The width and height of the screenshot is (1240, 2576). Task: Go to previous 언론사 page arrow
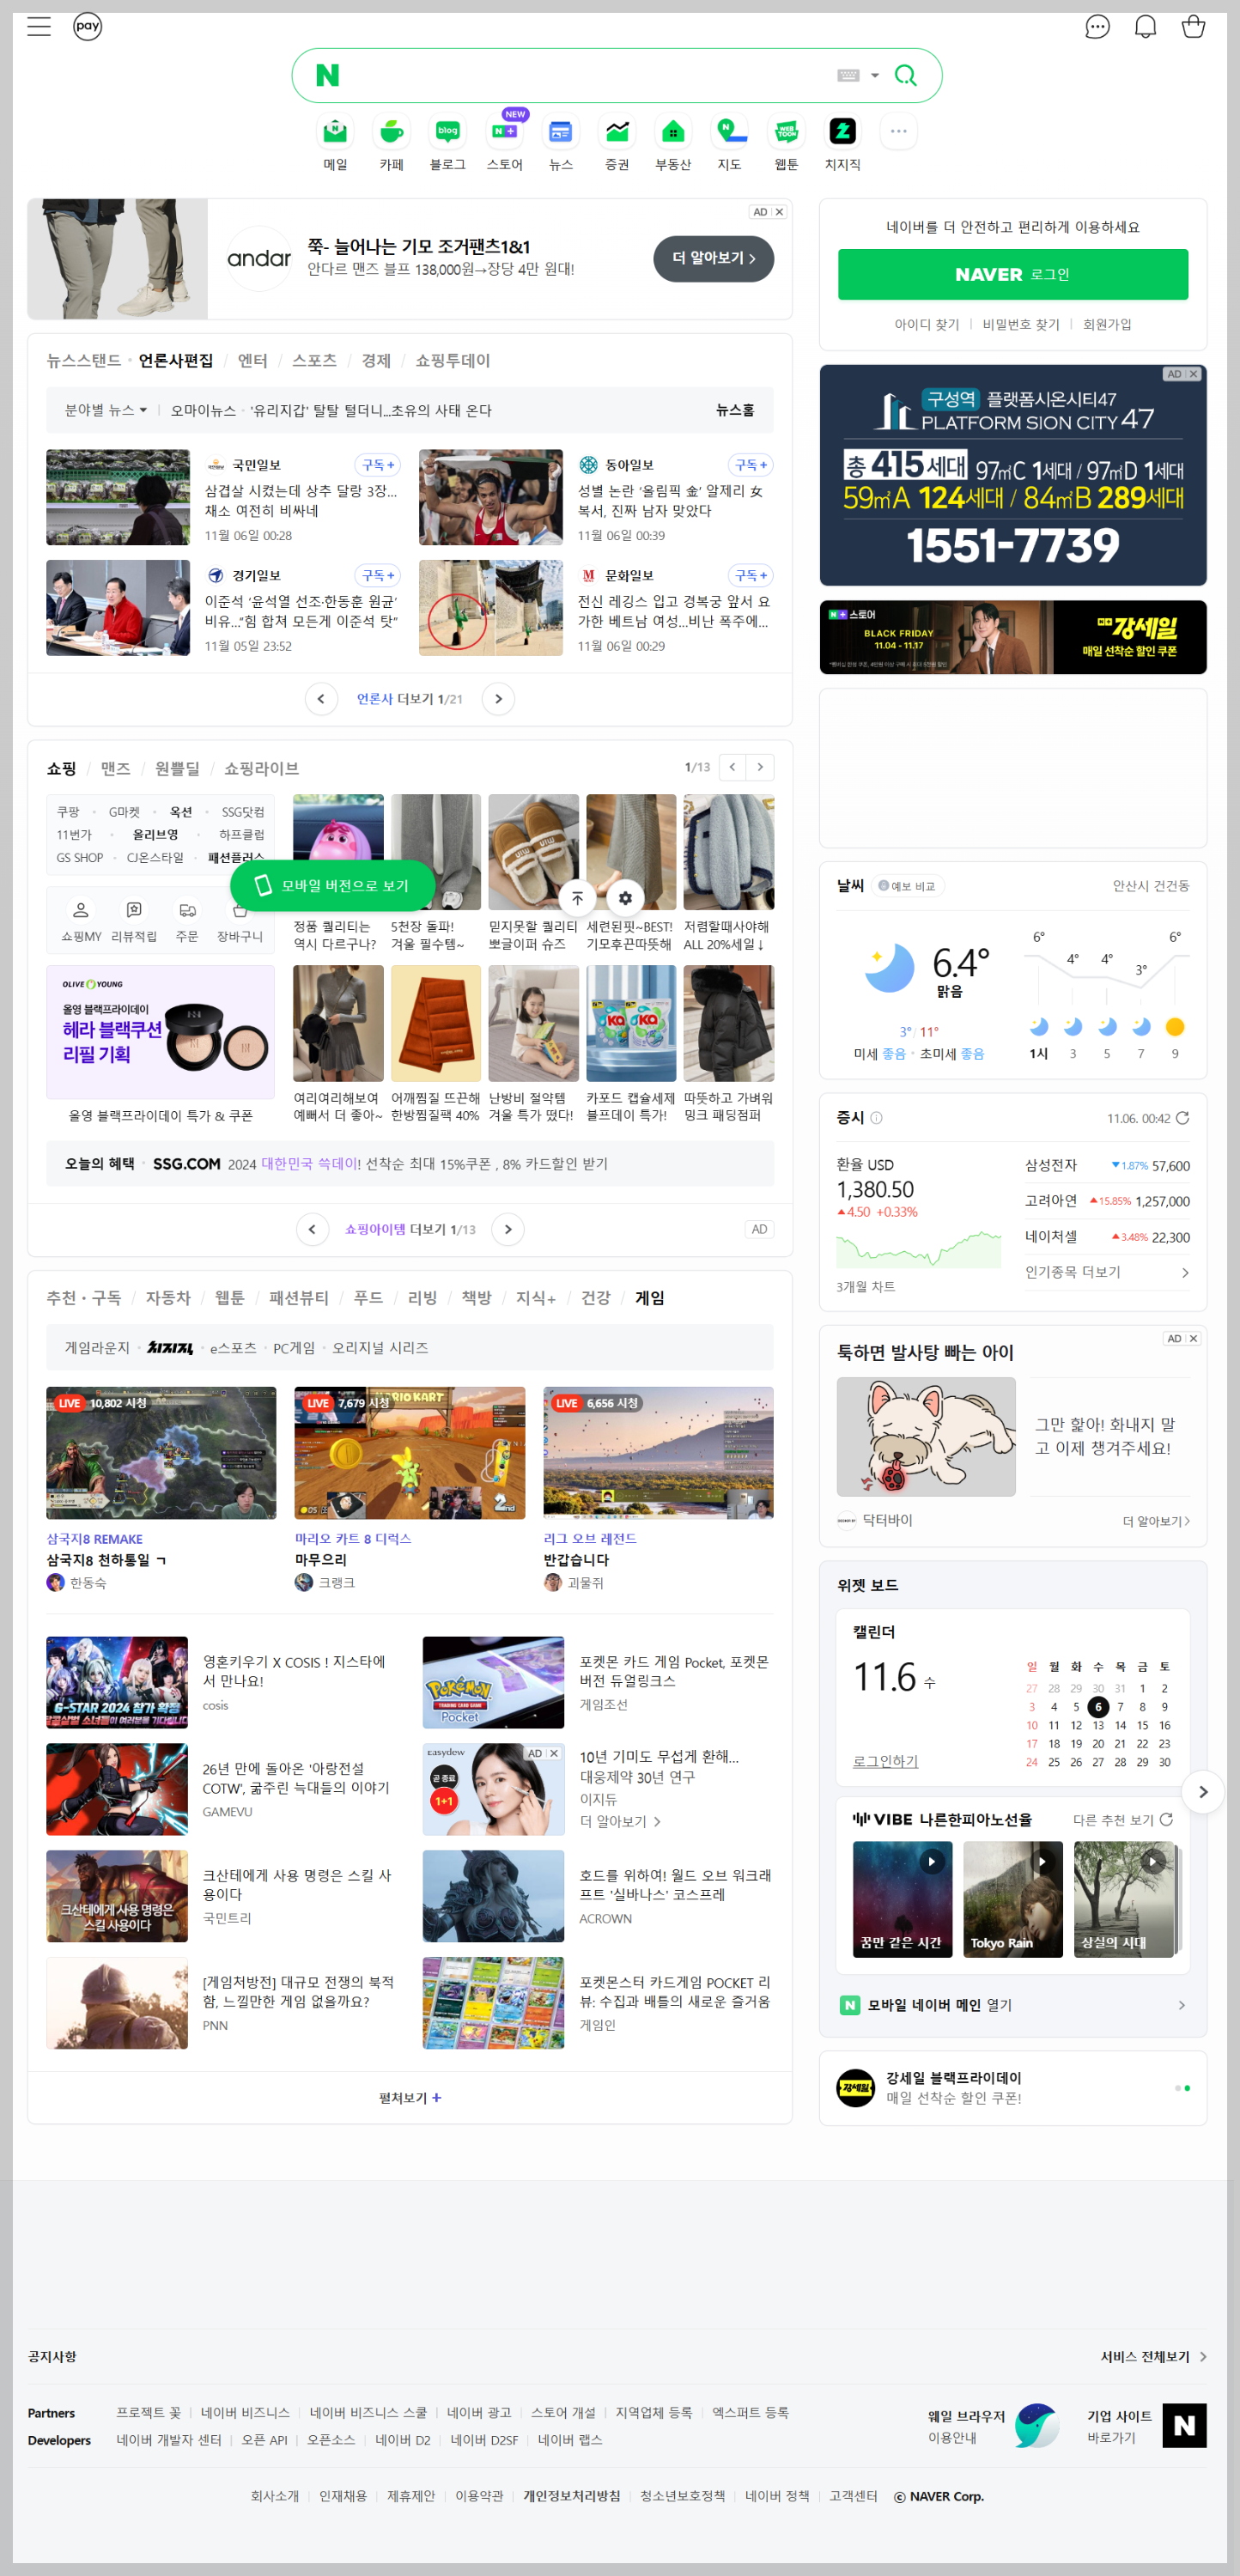coord(321,699)
